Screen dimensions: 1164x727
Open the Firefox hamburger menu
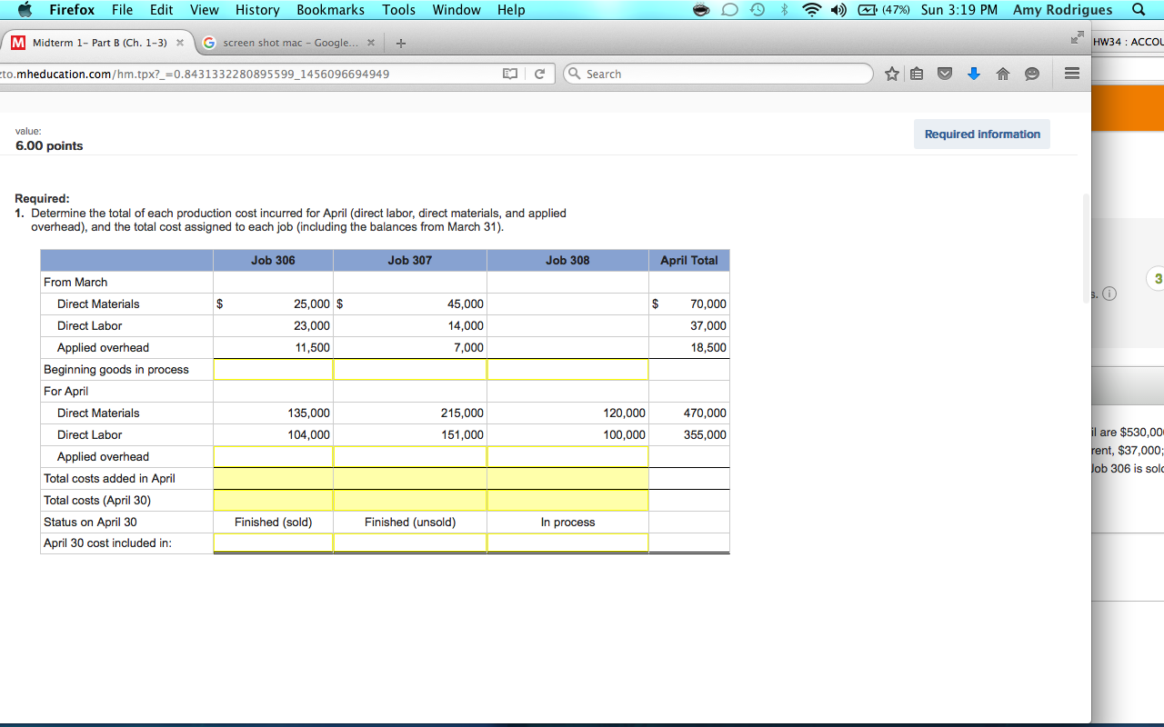(1072, 74)
